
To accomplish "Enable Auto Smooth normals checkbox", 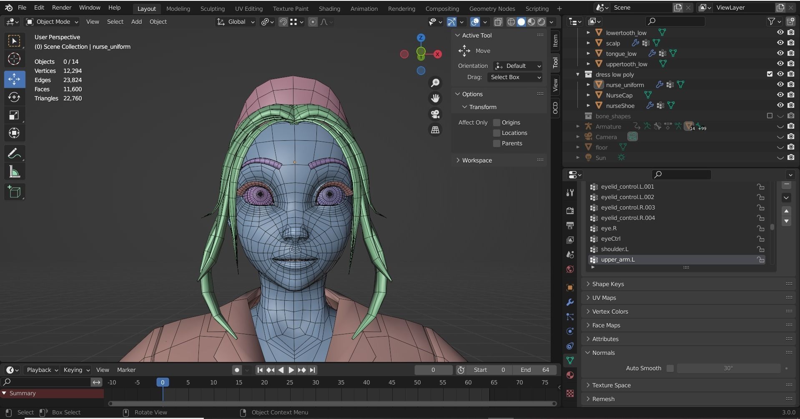I will pos(670,368).
